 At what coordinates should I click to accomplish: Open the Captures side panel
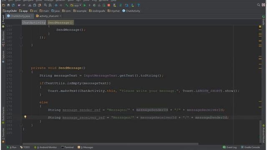click(3, 57)
